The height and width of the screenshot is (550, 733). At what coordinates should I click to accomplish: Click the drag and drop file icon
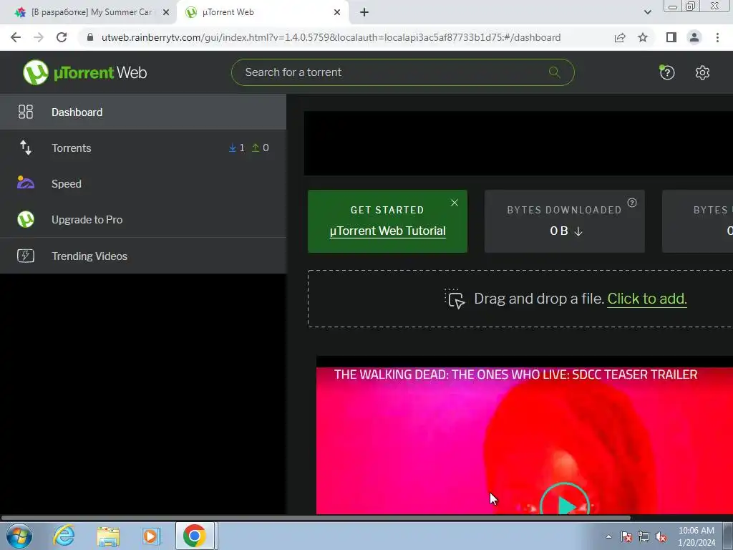point(455,299)
